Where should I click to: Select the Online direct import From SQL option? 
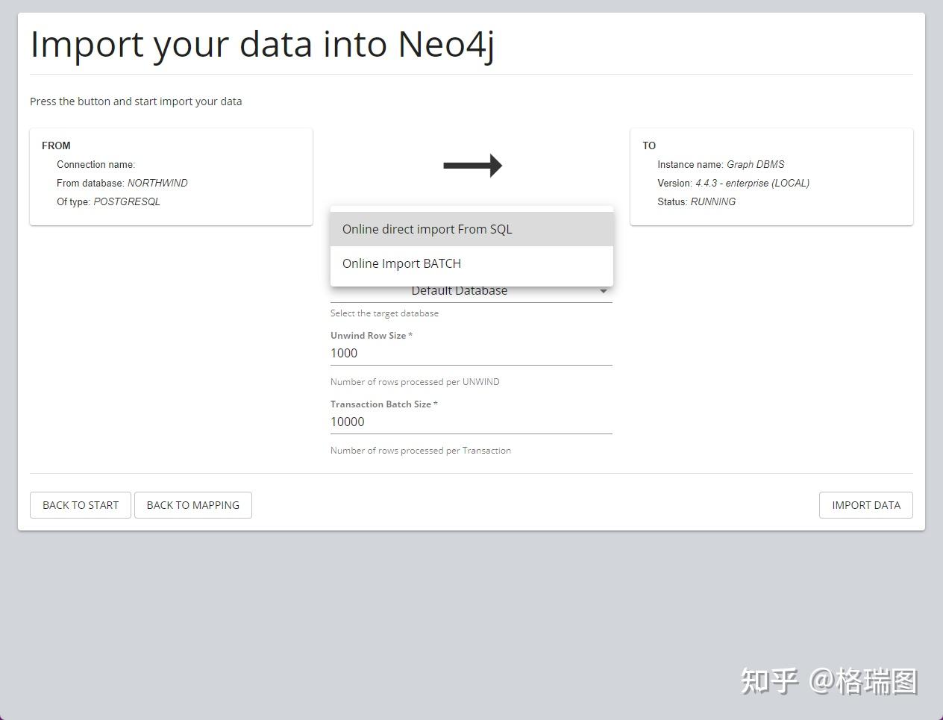tap(427, 229)
